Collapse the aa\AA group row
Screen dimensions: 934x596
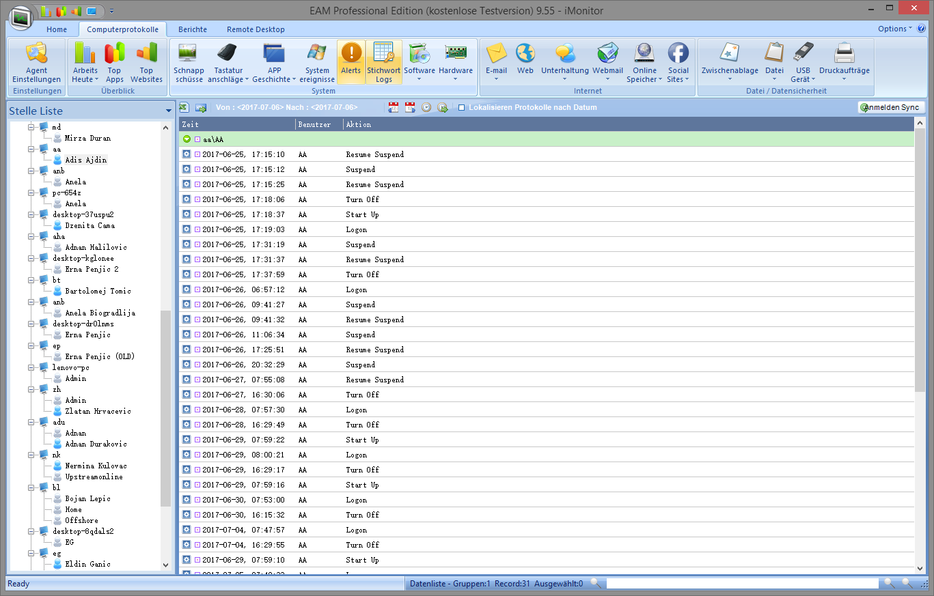(x=187, y=139)
